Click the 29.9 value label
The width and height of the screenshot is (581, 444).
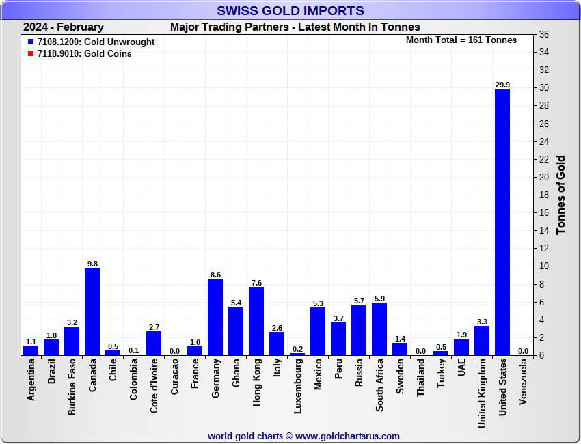(x=502, y=85)
